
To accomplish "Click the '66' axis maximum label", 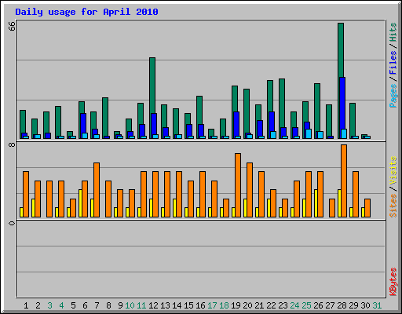I will (12, 26).
